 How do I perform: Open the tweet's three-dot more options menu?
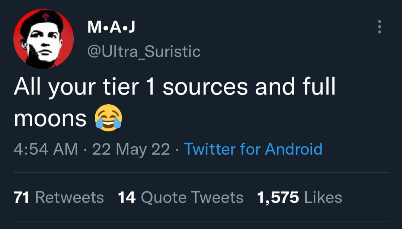379,27
